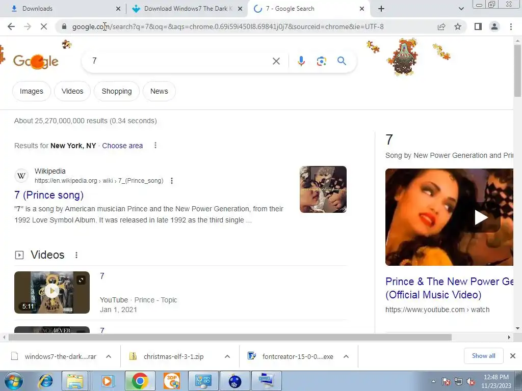The width and height of the screenshot is (522, 391).
Task: Show hidden system tray icons
Action: 433,382
